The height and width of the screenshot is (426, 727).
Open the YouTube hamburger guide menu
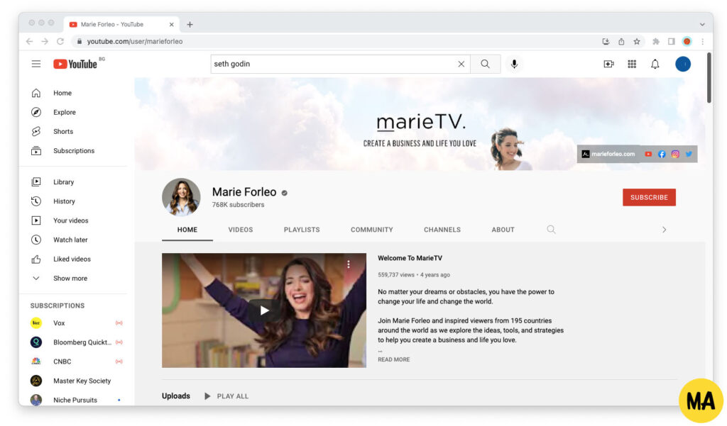36,64
